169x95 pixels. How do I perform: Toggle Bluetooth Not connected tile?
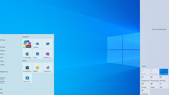164,72
